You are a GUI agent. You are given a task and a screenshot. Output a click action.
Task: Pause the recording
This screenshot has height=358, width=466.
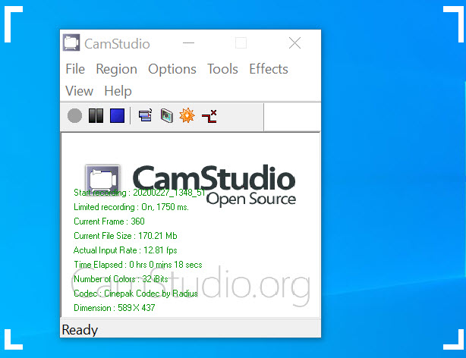click(x=96, y=115)
